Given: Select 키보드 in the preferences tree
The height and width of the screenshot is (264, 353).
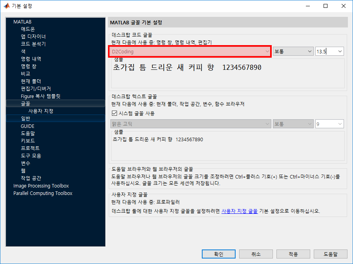Looking at the screenshot, I should [x=28, y=141].
